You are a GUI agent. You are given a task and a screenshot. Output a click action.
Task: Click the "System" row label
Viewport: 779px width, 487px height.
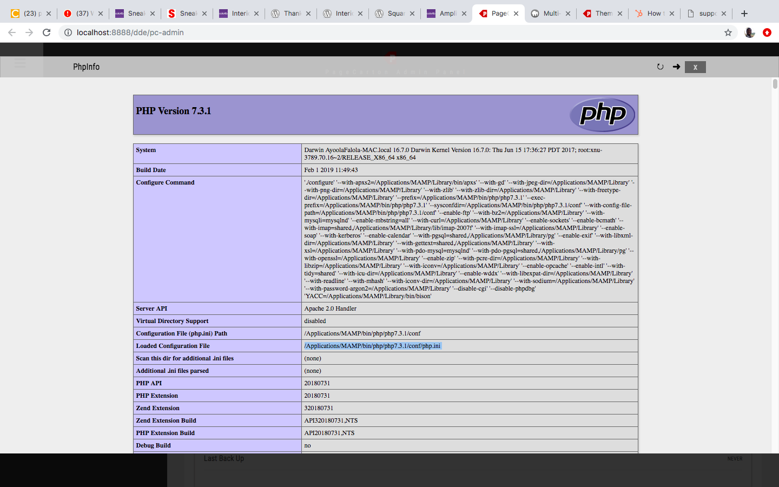coord(146,150)
